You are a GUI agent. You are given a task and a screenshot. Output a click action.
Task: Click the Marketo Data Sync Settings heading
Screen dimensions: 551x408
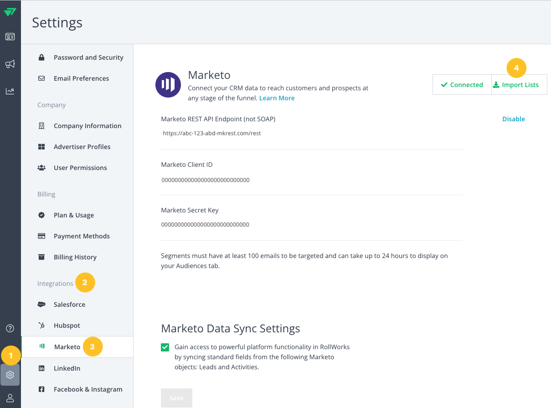point(231,329)
